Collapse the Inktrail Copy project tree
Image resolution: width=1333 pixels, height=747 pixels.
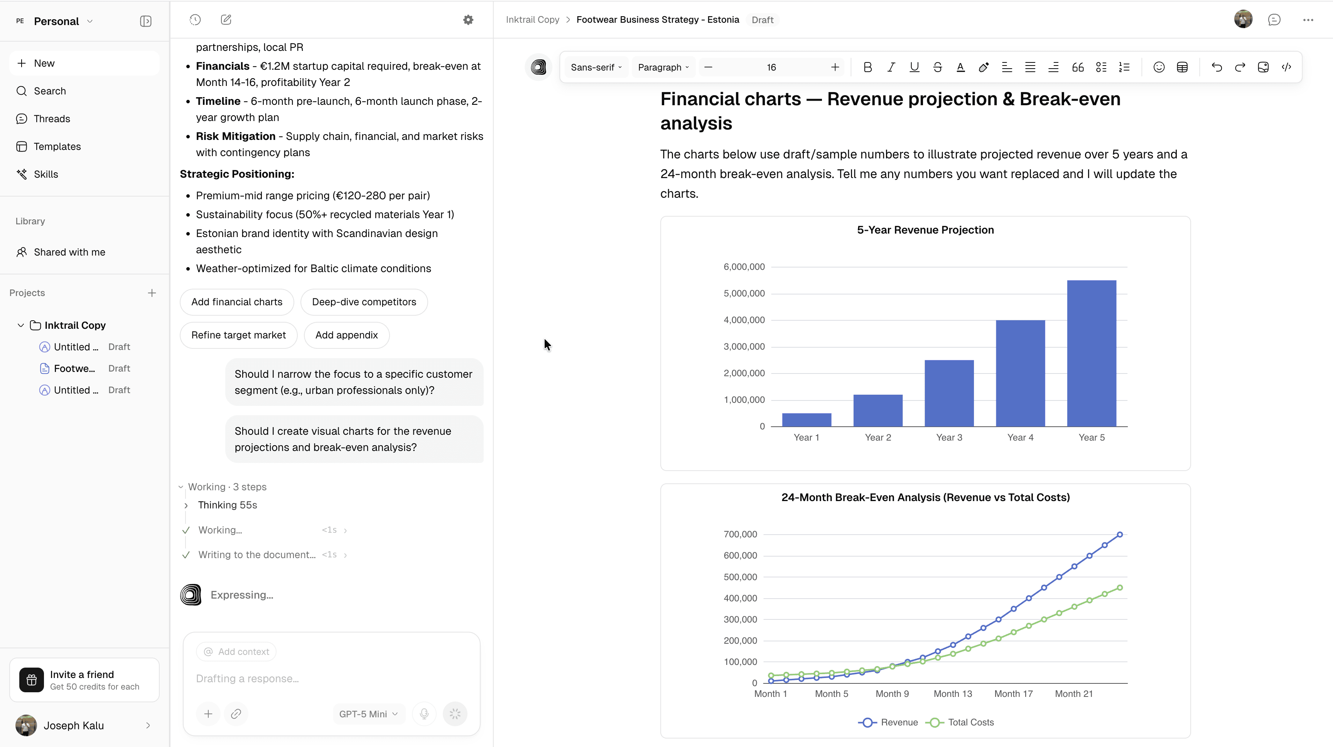[21, 325]
